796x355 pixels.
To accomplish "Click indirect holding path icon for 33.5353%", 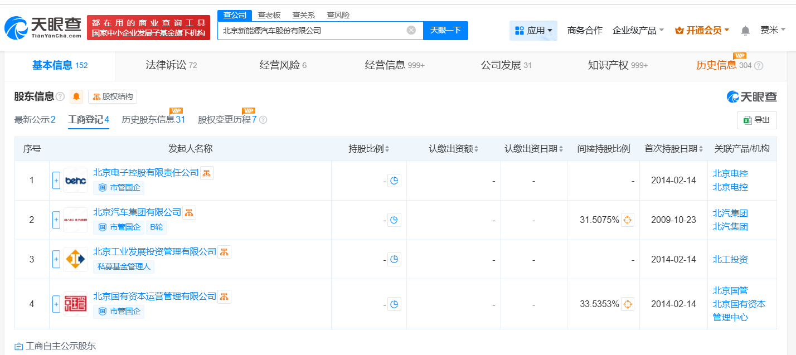I will 628,304.
